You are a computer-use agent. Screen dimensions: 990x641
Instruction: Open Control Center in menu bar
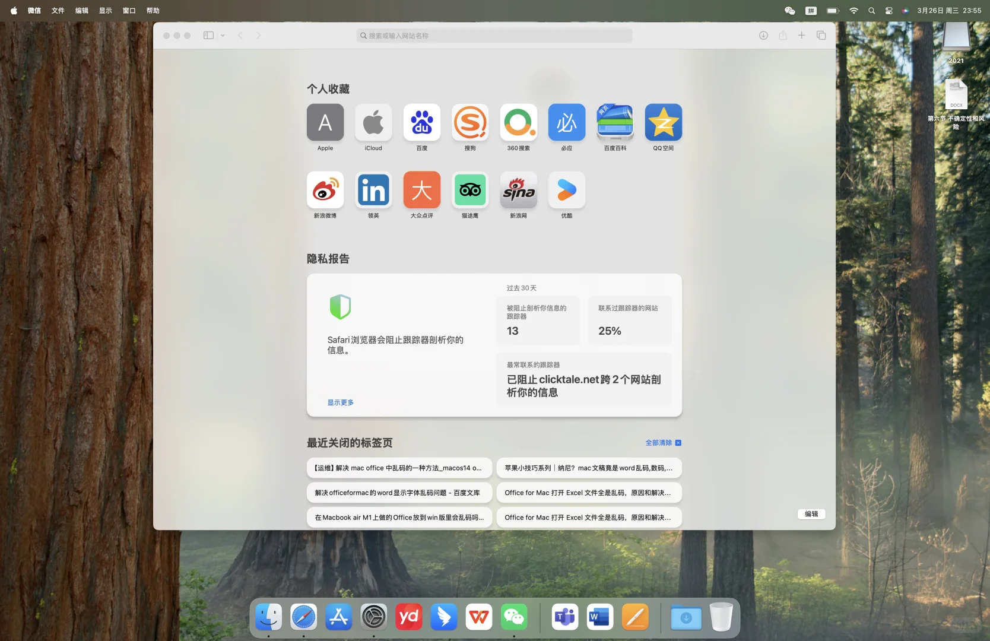pos(889,11)
